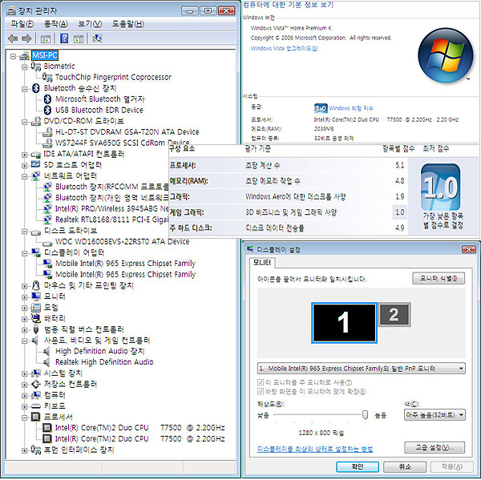Click the IDE ATA/ATAPI 컨트롤러 icon

[36, 155]
